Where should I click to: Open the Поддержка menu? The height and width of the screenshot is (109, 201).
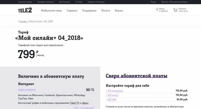point(89,10)
